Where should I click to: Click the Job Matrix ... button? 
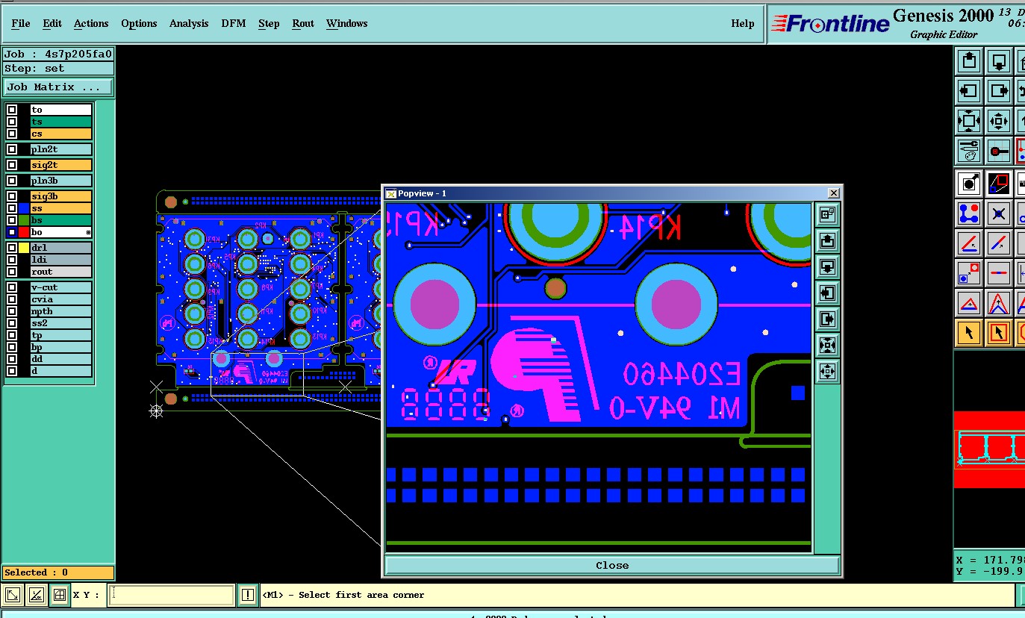point(58,87)
